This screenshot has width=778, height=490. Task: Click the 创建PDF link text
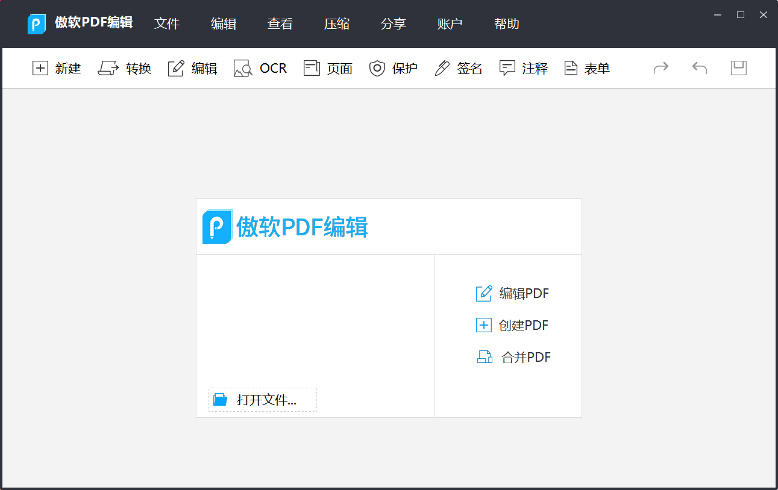click(524, 326)
